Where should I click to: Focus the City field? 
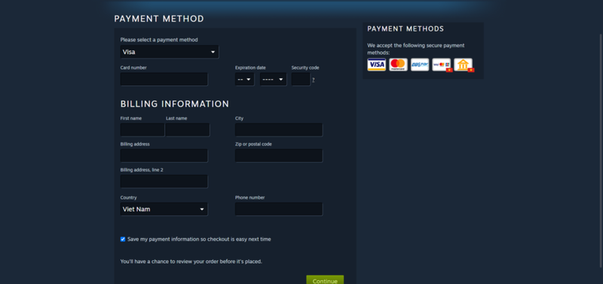pos(279,130)
